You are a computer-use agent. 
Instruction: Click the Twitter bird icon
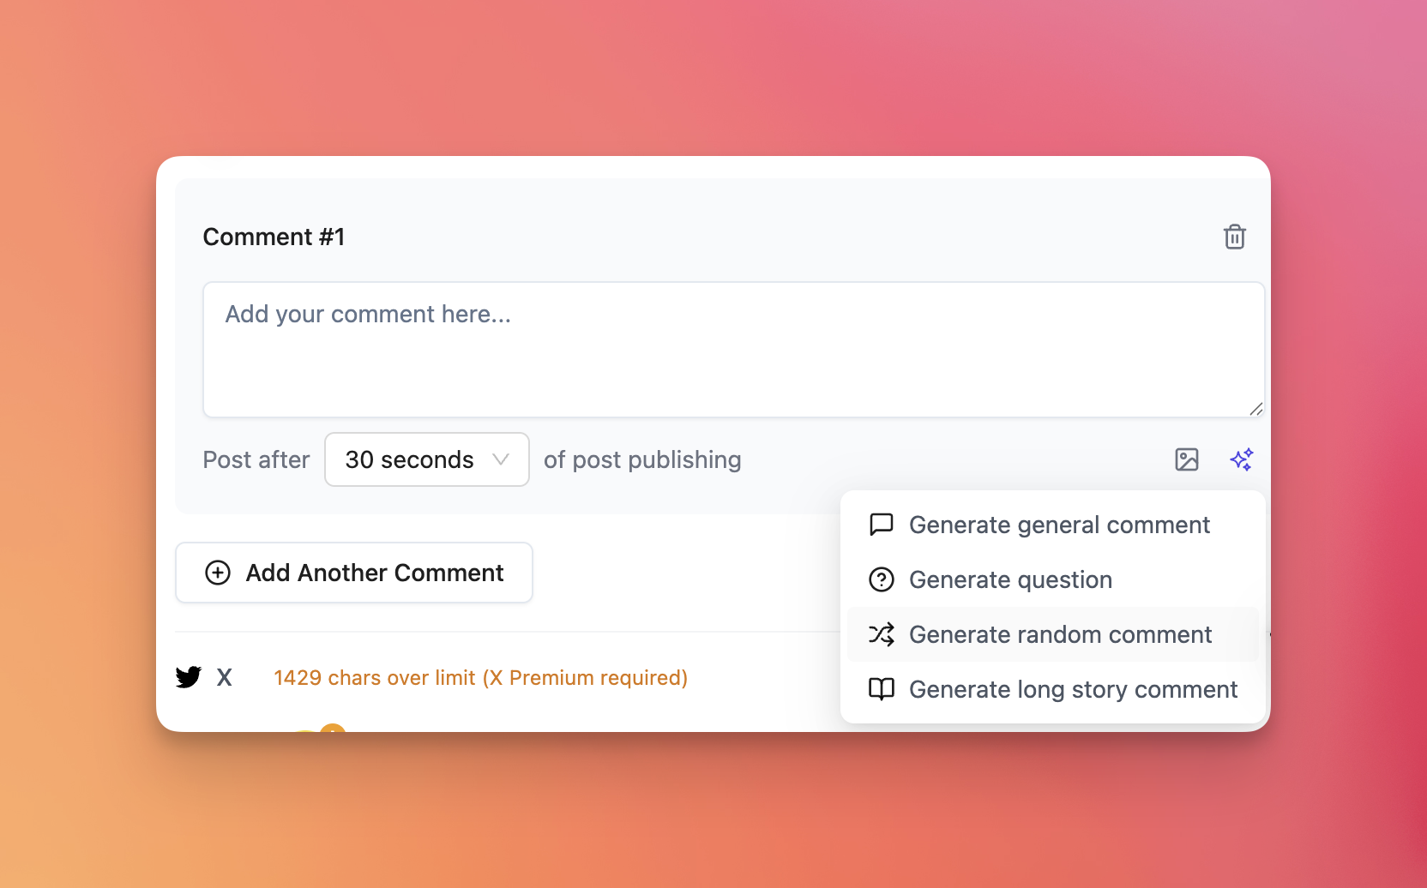pyautogui.click(x=187, y=677)
